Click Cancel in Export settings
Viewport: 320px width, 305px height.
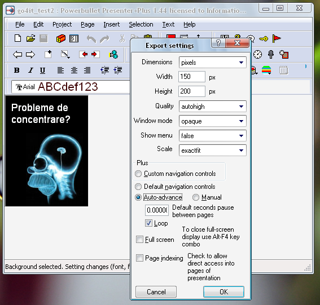156,291
